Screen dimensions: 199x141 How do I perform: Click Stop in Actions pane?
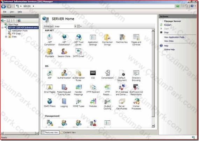[166, 33]
